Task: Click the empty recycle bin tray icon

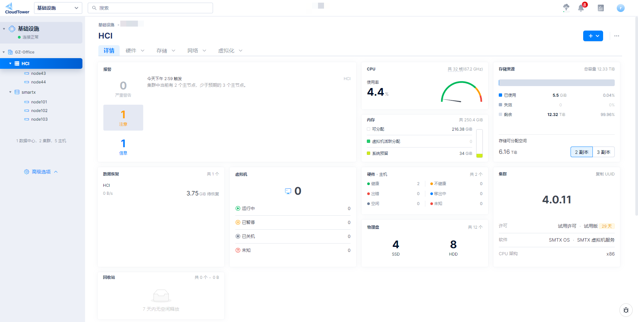Action: [161, 295]
